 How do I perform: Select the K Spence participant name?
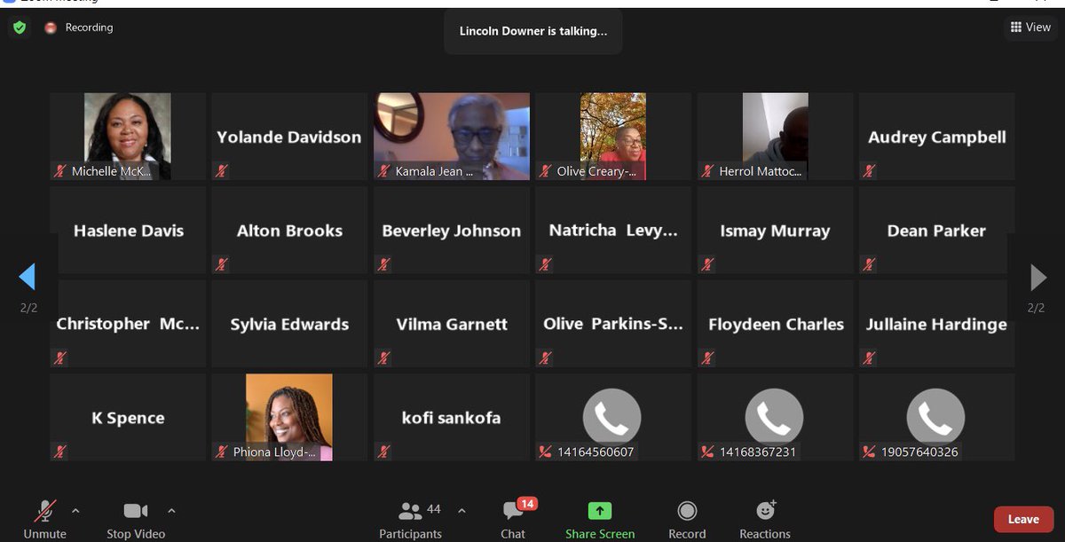click(128, 418)
